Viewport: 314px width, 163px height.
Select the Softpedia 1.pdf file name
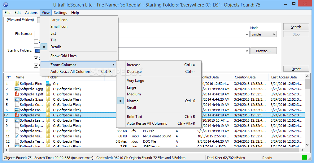coord(32,94)
